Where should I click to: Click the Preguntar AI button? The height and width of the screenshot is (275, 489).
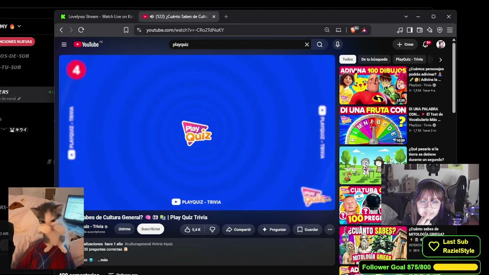pos(274,230)
